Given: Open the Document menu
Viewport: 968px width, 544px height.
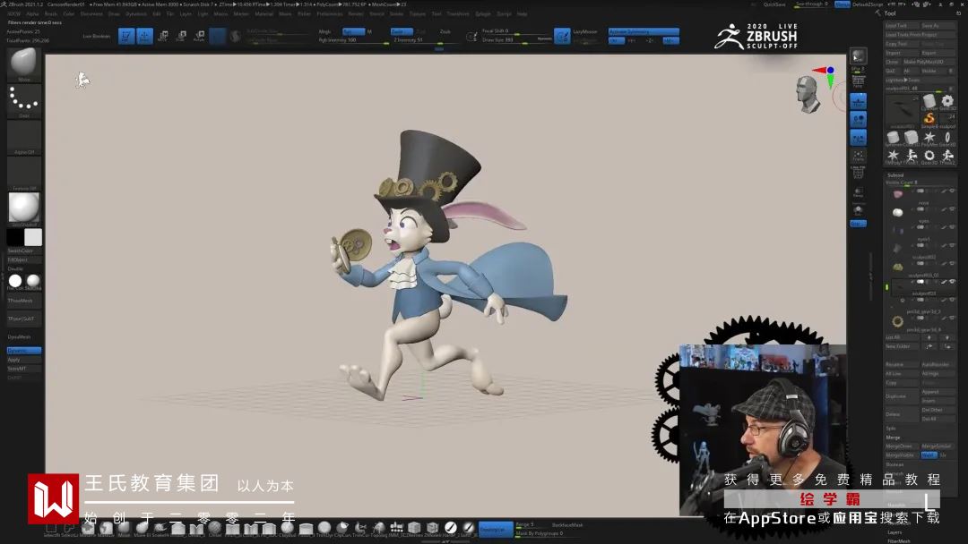Looking at the screenshot, I should click(91, 13).
